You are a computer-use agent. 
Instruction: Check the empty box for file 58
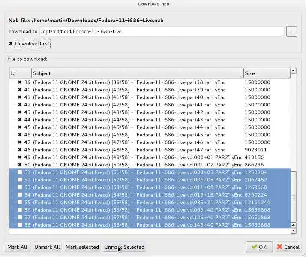coord(20,225)
